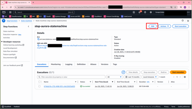Open the Info link beside Duration
Viewport: 192px width, 109px height.
(148, 82)
